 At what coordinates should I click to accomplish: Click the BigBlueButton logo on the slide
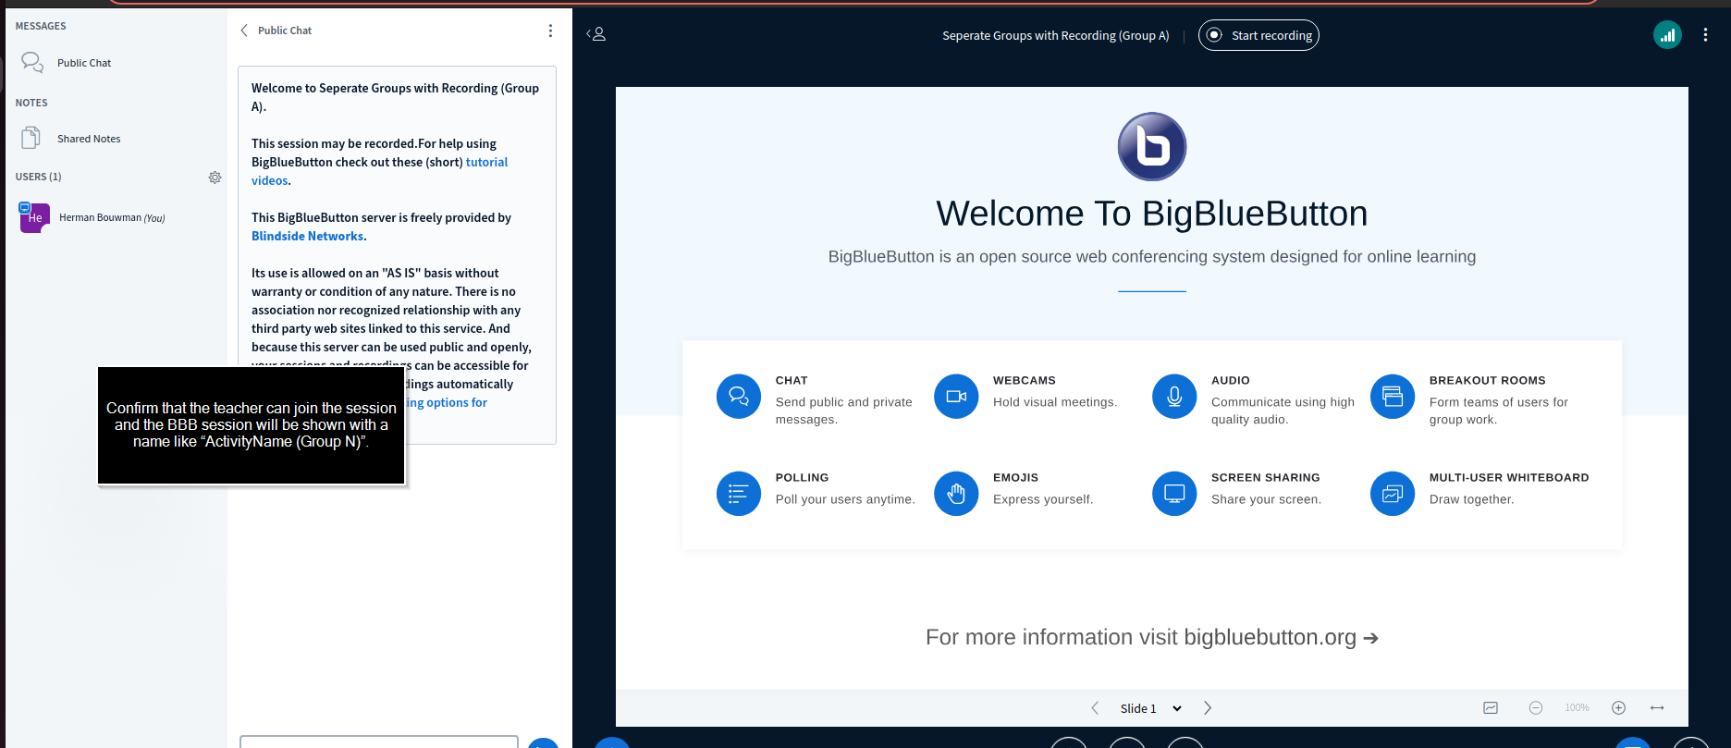1152,147
